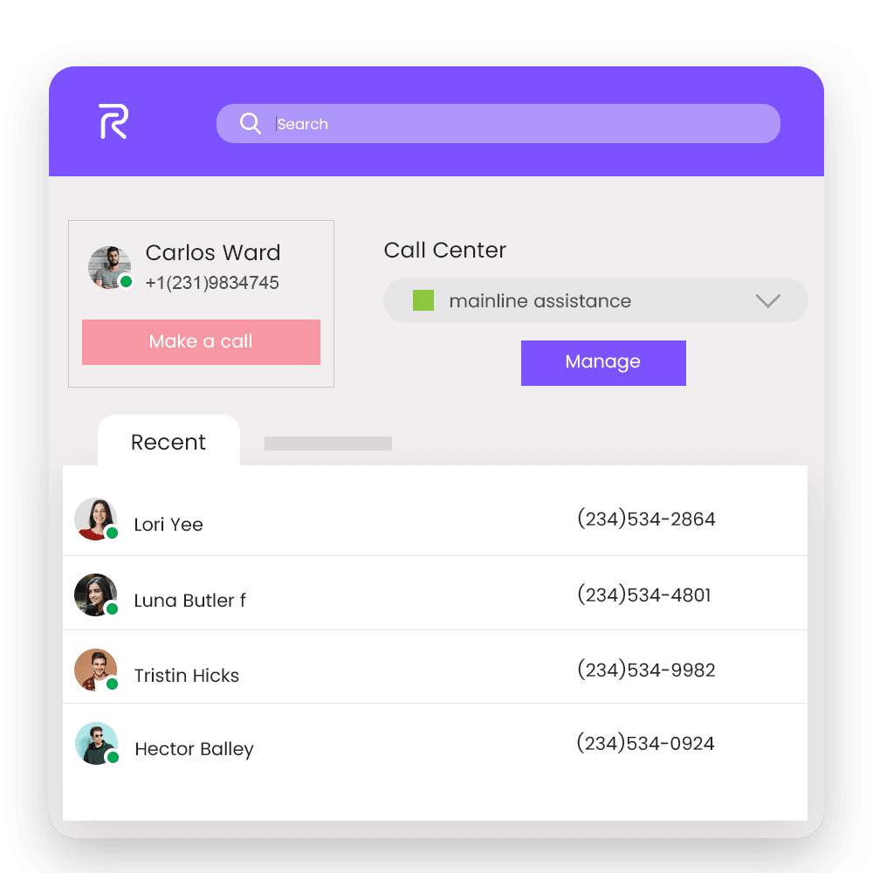Click the Manage button
The image size is (873, 873).
pyautogui.click(x=603, y=363)
